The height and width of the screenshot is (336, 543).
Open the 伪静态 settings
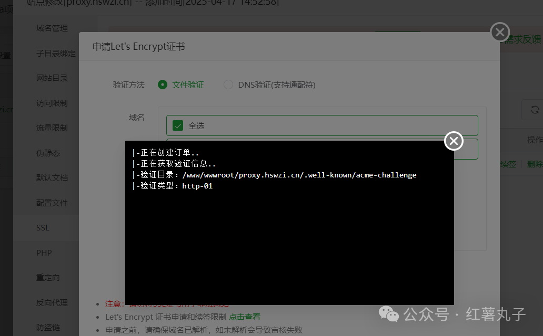(48, 153)
